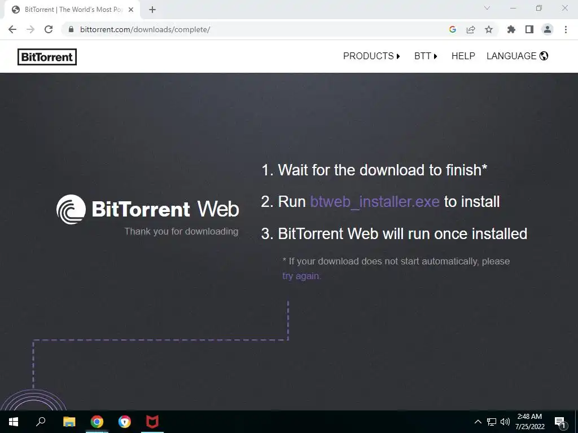578x433 pixels.
Task: Open the HELP page
Action: pyautogui.click(x=463, y=56)
